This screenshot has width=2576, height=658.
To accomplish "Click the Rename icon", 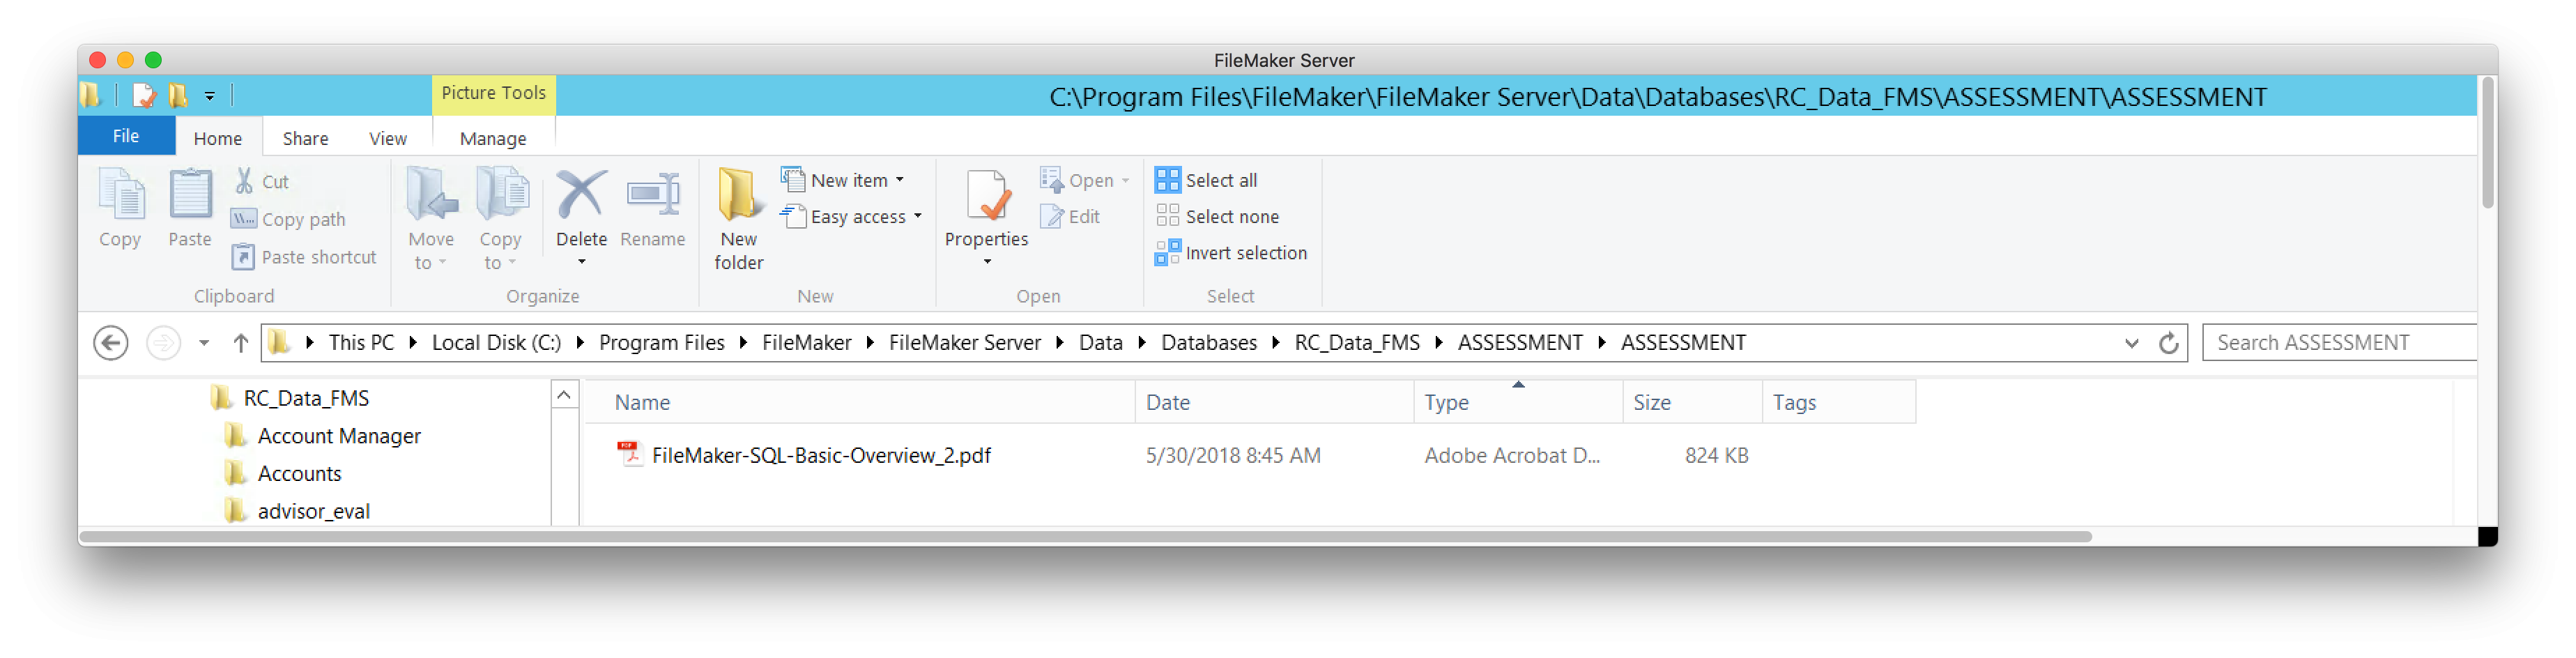I will coord(653,193).
